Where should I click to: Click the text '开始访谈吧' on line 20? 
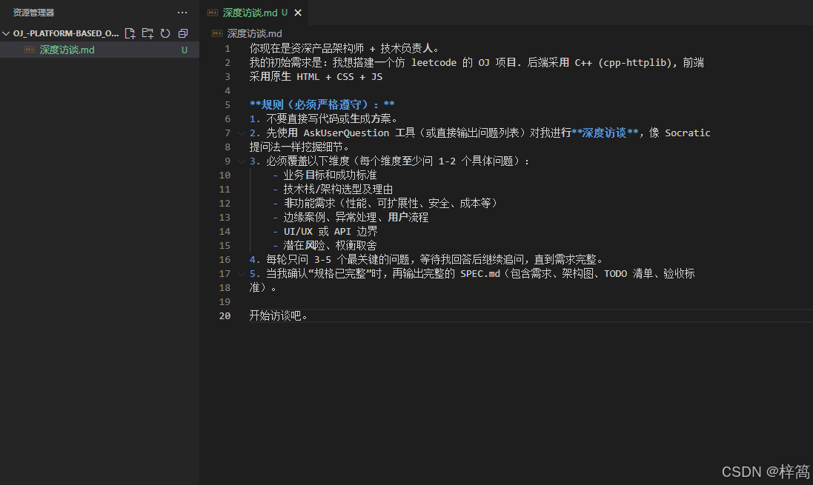pyautogui.click(x=275, y=315)
